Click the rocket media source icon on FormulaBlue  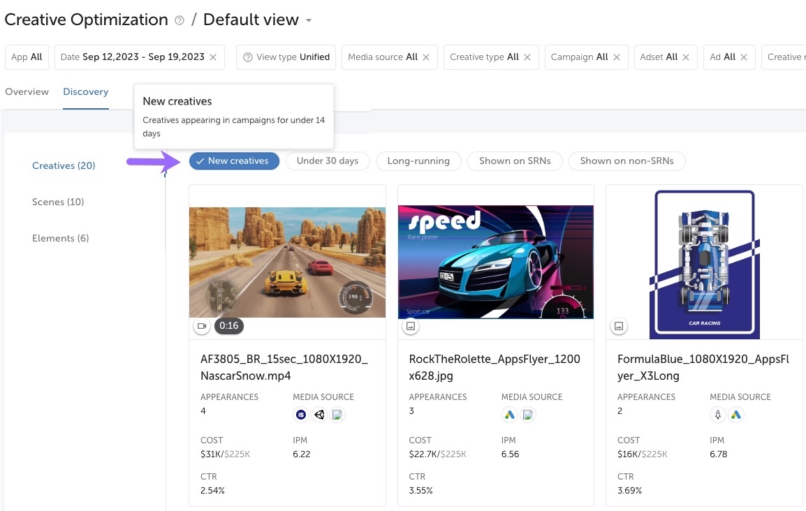point(717,415)
